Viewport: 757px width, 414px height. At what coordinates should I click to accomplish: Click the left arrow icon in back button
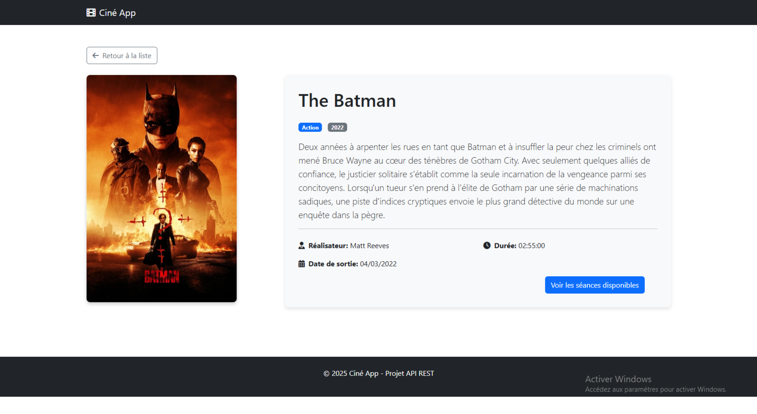pyautogui.click(x=96, y=56)
